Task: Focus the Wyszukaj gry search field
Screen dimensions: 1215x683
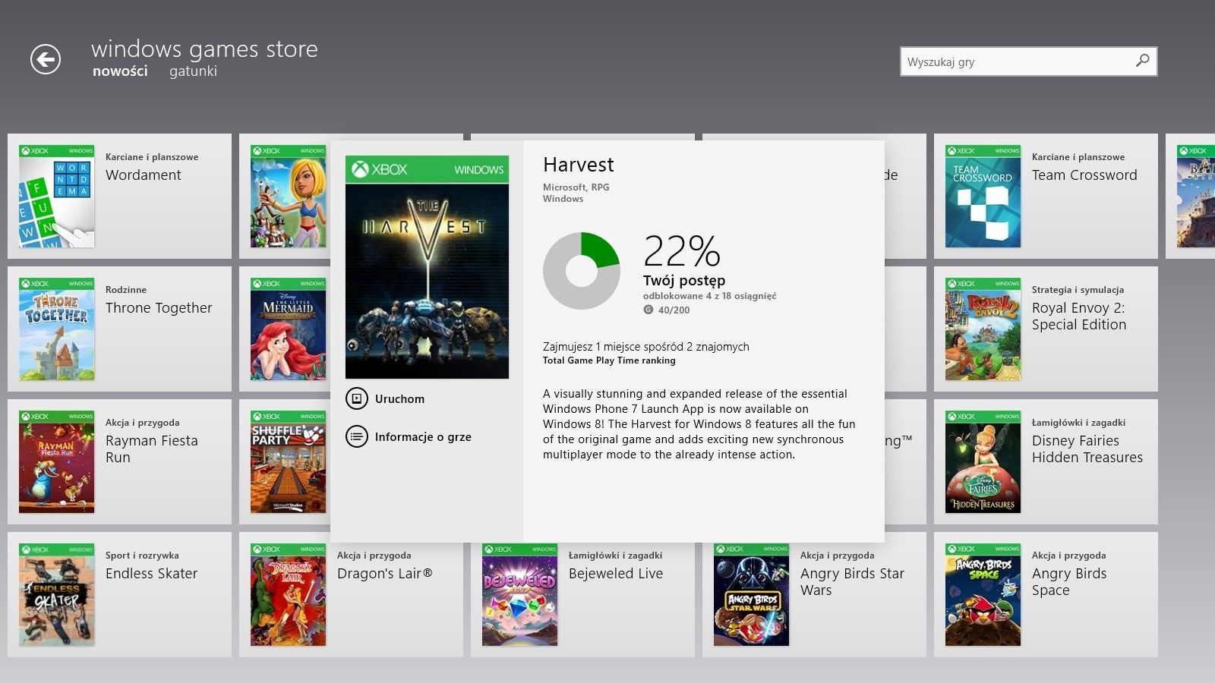Action: 1028,61
